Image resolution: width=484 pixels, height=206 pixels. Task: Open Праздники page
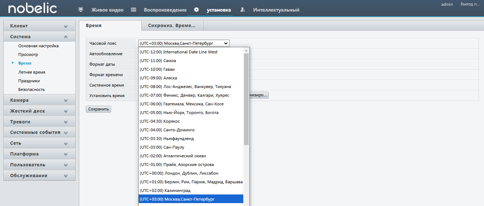tap(29, 81)
